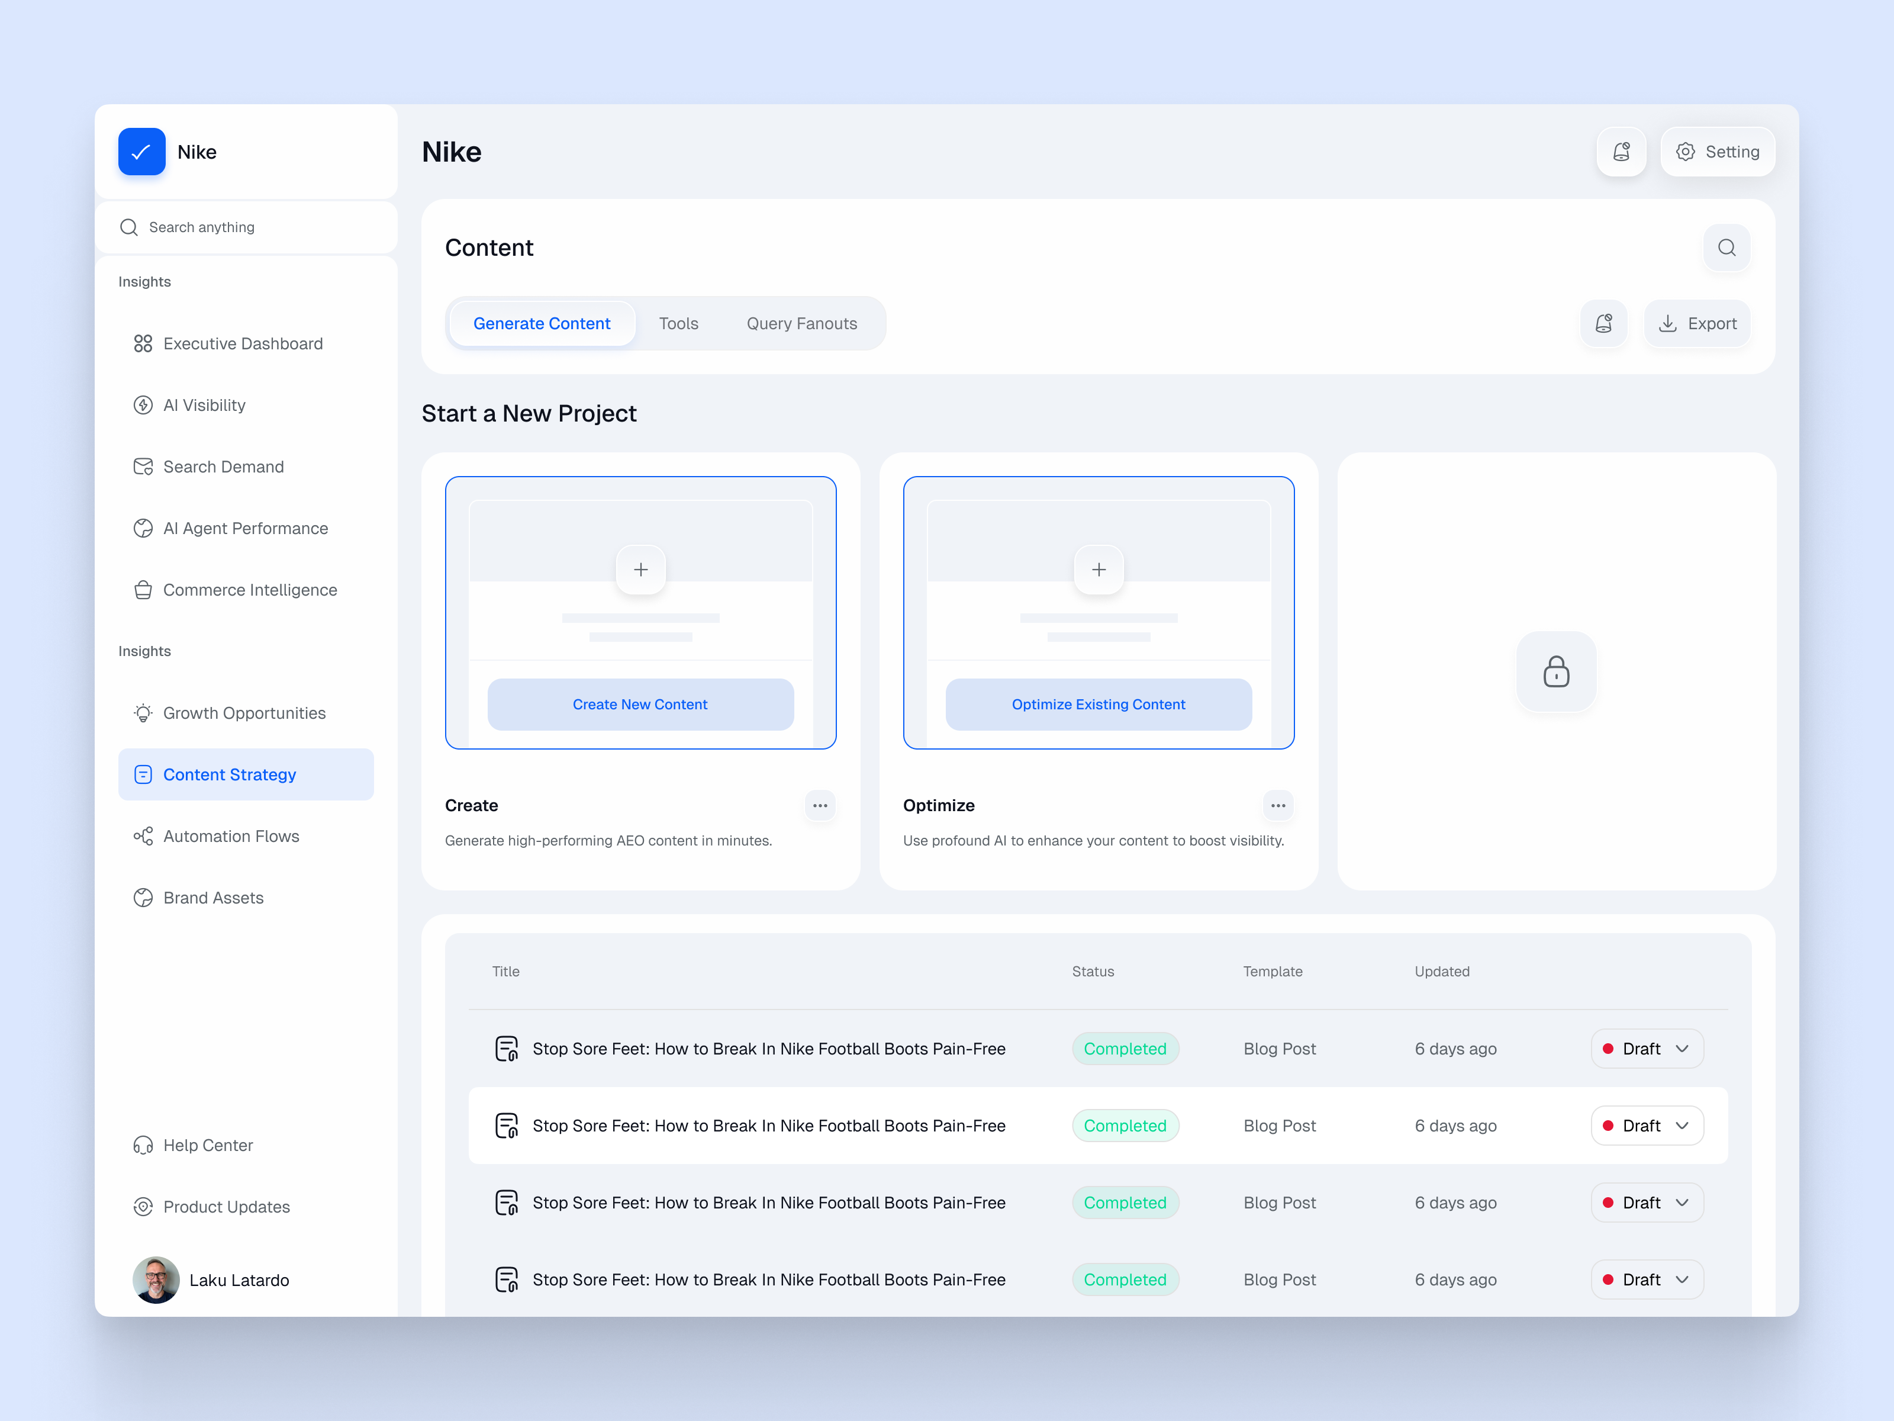Open the Draft dropdown in fourth row
1894x1421 pixels.
pyautogui.click(x=1647, y=1279)
